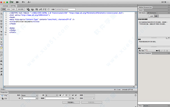Image resolution: width=170 pixels, height=107 pixels.
Task: Show 当前 (Current) CSS selection mode
Action: pos(156,16)
